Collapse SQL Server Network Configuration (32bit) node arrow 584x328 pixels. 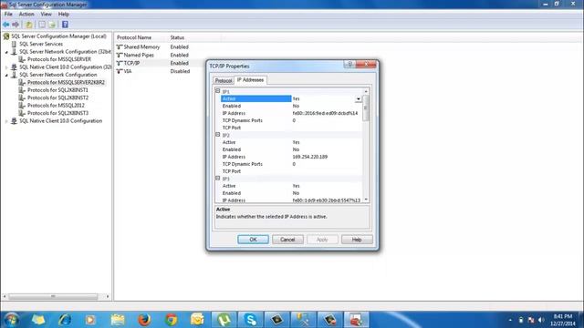[x=6, y=52]
